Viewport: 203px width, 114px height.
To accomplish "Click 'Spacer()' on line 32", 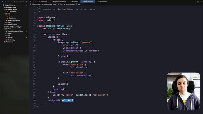I will point(63,84).
